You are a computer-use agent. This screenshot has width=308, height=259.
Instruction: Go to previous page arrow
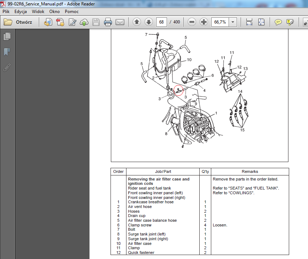137,22
